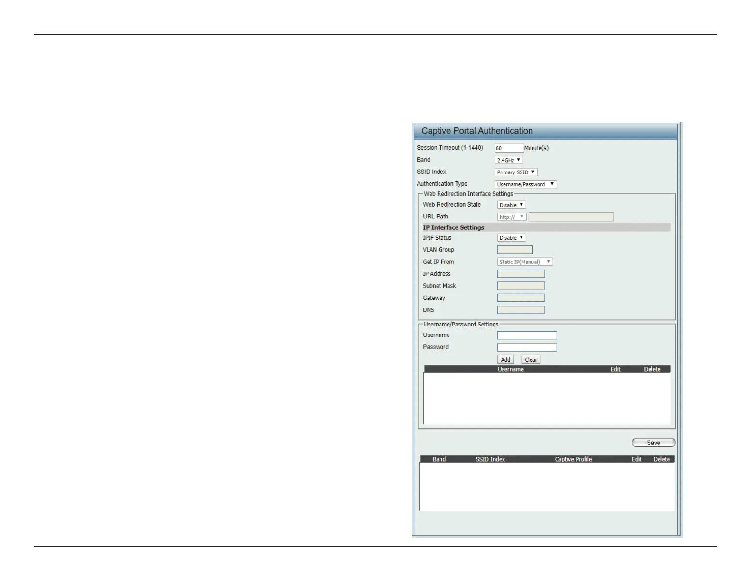Click the Gateway field
The image size is (751, 580).
pyautogui.click(x=521, y=298)
